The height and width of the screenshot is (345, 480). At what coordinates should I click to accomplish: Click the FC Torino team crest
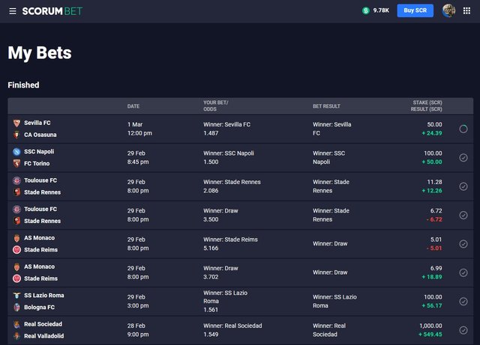(x=16, y=163)
